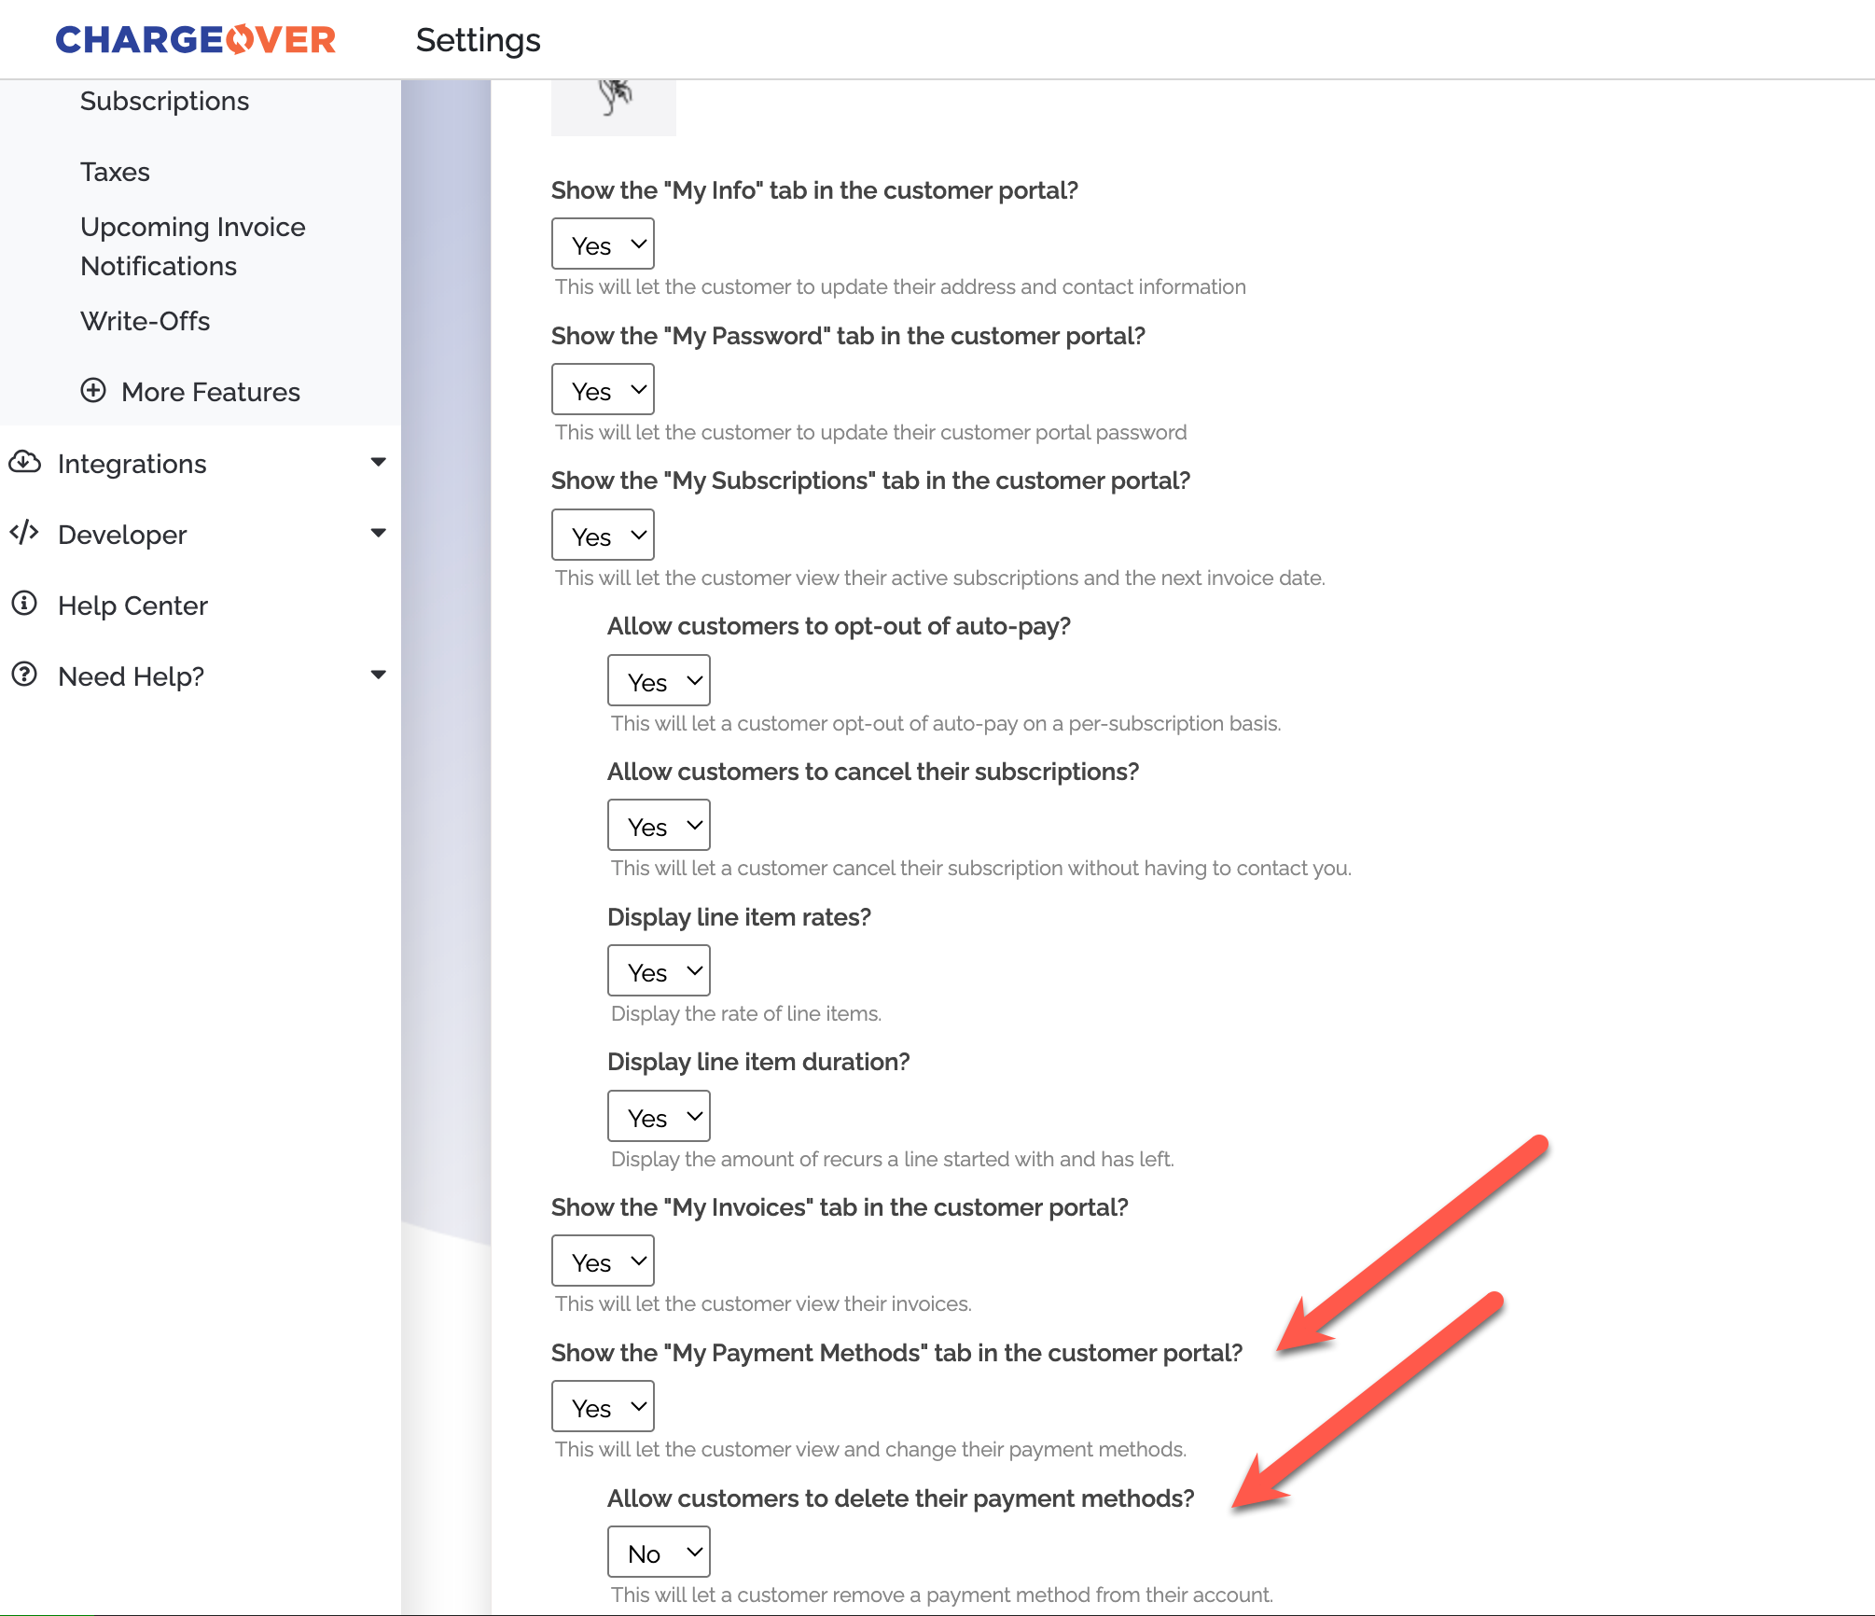Open Subscriptions settings in sidebar
Image resolution: width=1875 pixels, height=1616 pixels.
click(164, 101)
